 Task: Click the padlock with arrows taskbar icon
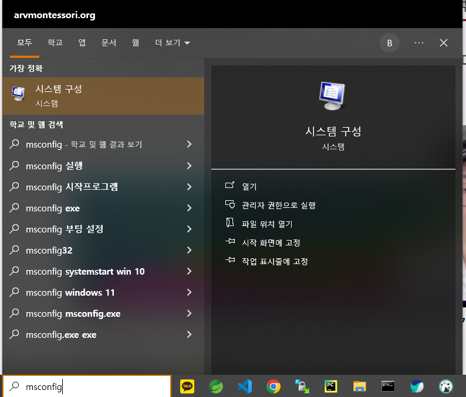[x=302, y=386]
